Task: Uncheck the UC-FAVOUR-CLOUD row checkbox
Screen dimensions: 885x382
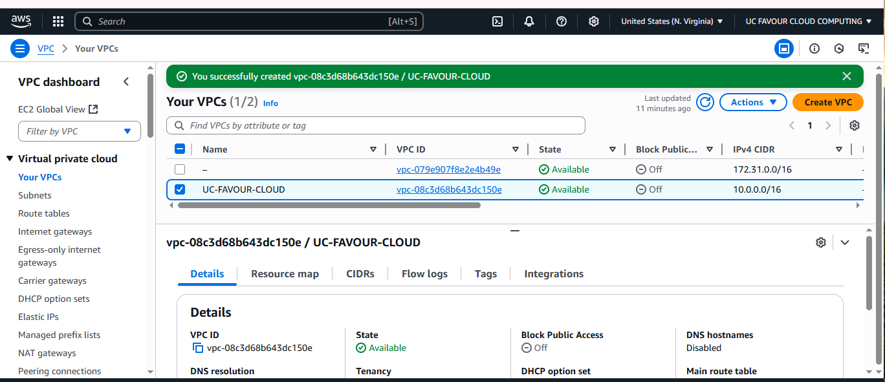Action: (x=180, y=189)
